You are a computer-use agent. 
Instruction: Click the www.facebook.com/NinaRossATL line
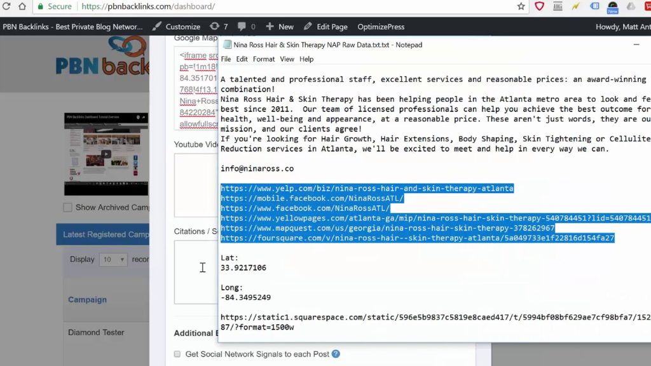pyautogui.click(x=305, y=208)
